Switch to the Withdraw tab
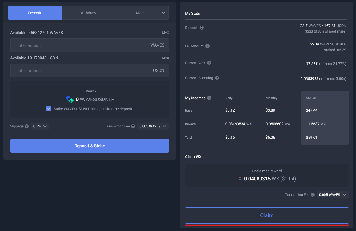This screenshot has height=231, width=356. [x=88, y=13]
